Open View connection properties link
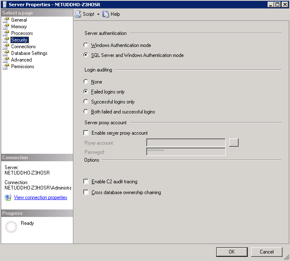Viewport: 290px width, 261px height. pos(40,198)
